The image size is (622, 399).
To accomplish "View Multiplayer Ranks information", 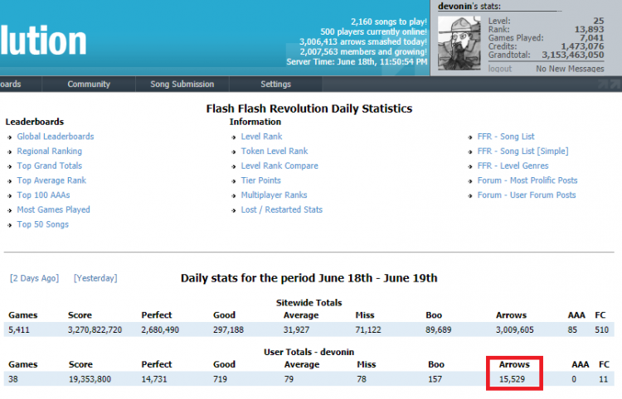I will pos(274,195).
